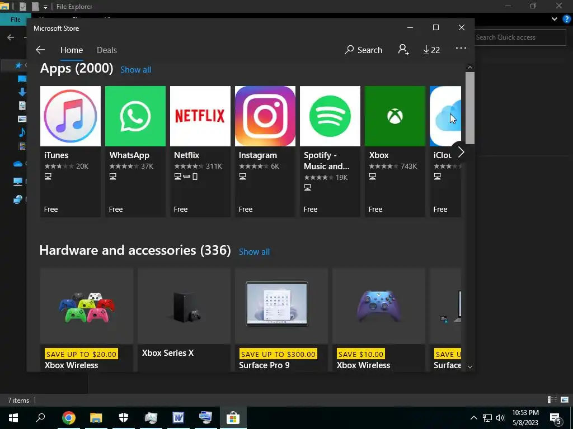Image resolution: width=573 pixels, height=429 pixels.
Task: Switch to the Home tab
Action: (72, 50)
